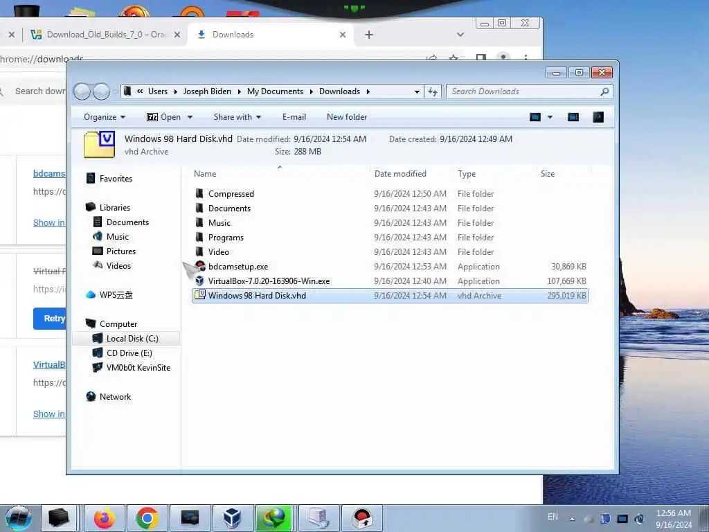This screenshot has height=532, width=709.
Task: Click the E-mail toolbar button
Action: 294,117
